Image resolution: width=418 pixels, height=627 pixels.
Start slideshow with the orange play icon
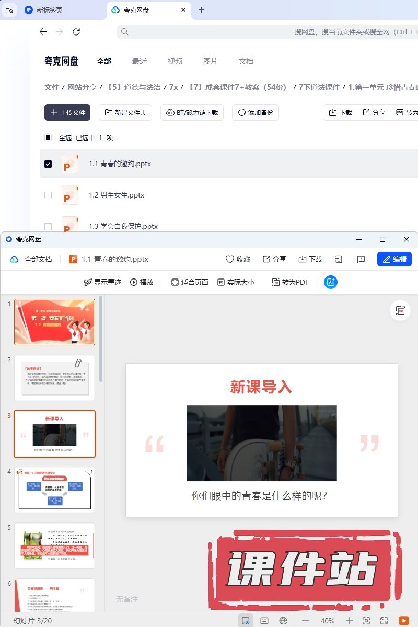pos(403,620)
